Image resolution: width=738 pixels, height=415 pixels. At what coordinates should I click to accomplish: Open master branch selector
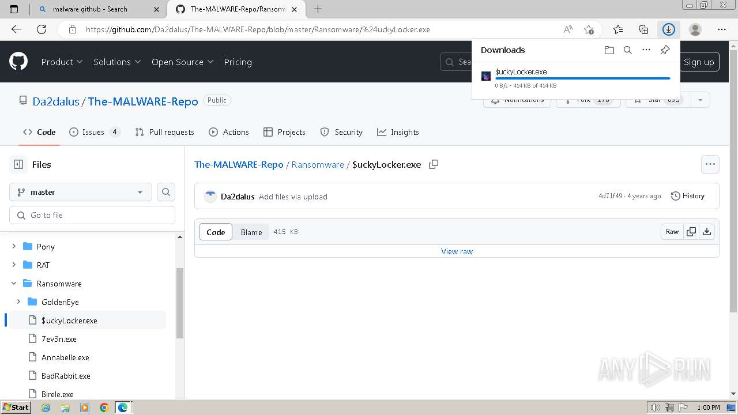(81, 192)
